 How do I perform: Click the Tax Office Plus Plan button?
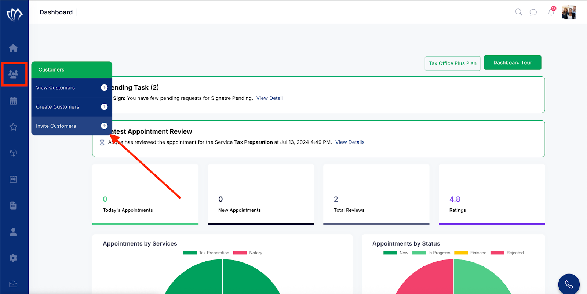(452, 63)
